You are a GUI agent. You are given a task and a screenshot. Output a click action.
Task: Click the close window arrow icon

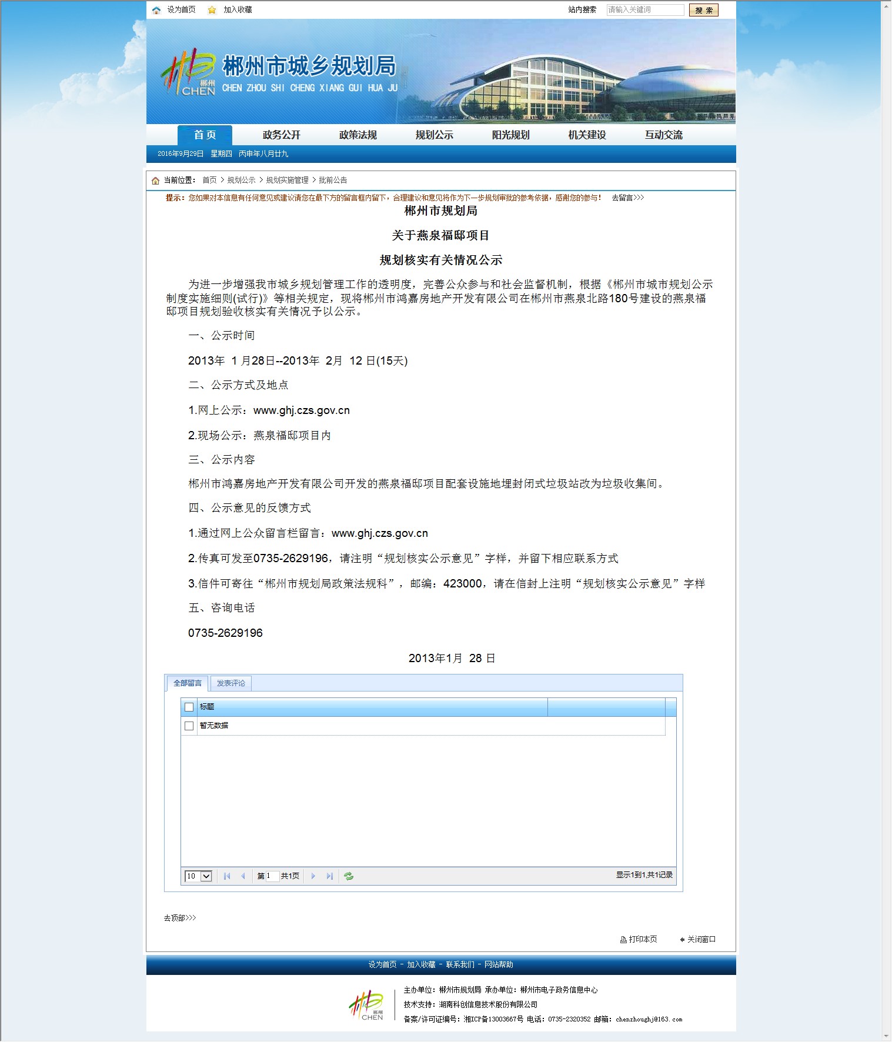[682, 940]
